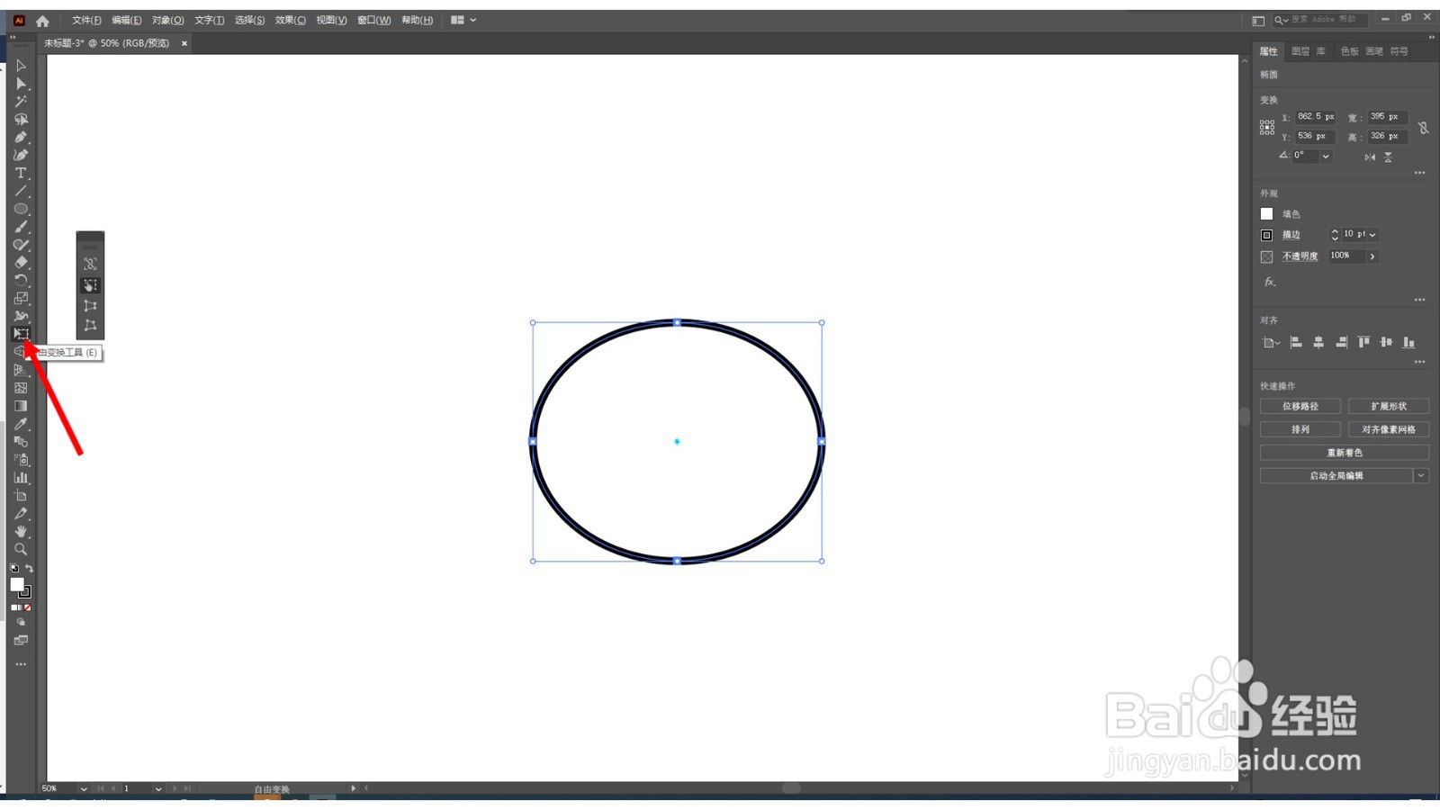Open rotation angle dropdown
This screenshot has height=810, width=1440.
[x=1326, y=157]
